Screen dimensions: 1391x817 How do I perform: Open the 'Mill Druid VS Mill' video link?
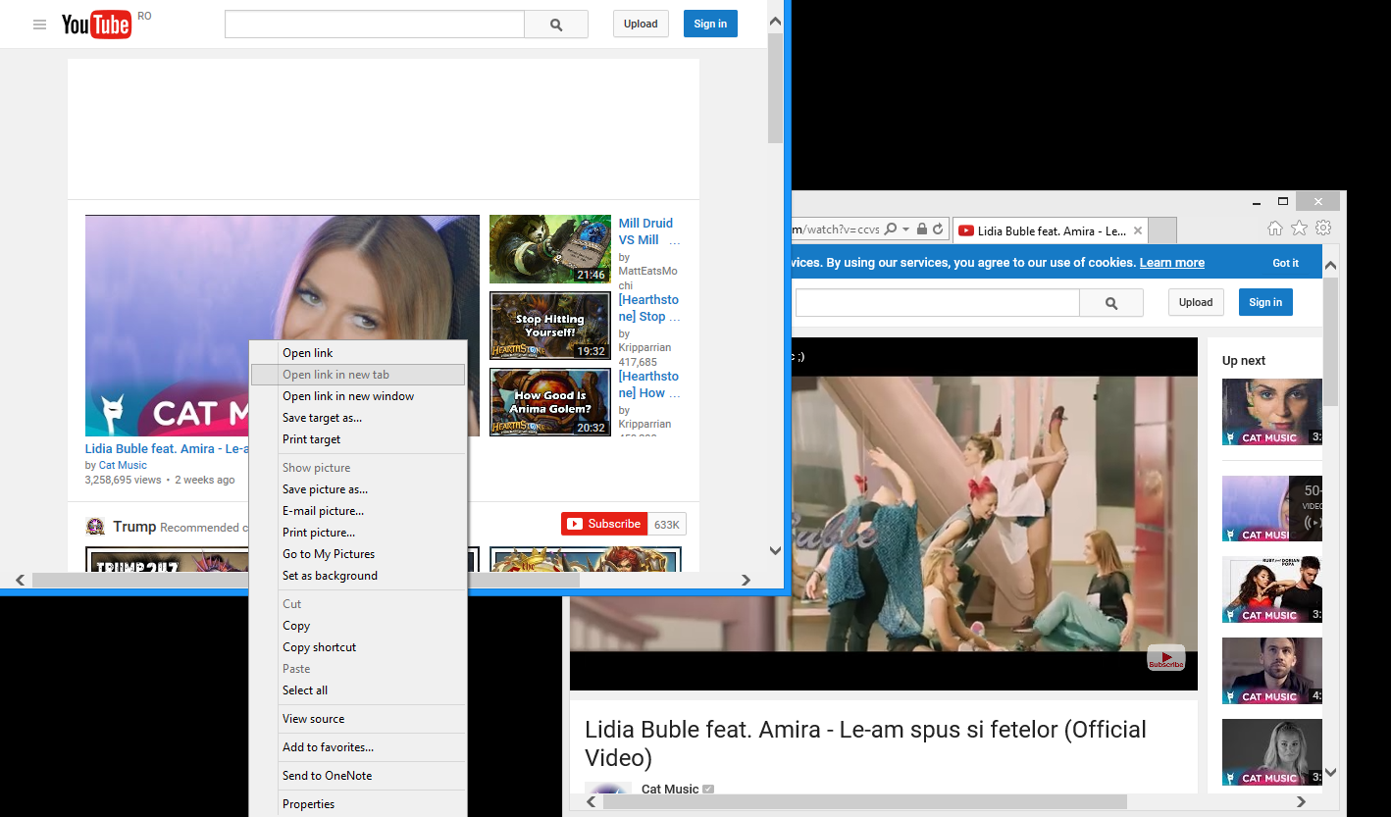(648, 231)
